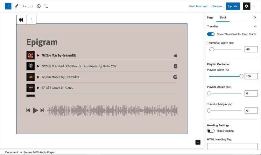
Task: Enable the Hide Heading toggle
Action: click(x=211, y=131)
